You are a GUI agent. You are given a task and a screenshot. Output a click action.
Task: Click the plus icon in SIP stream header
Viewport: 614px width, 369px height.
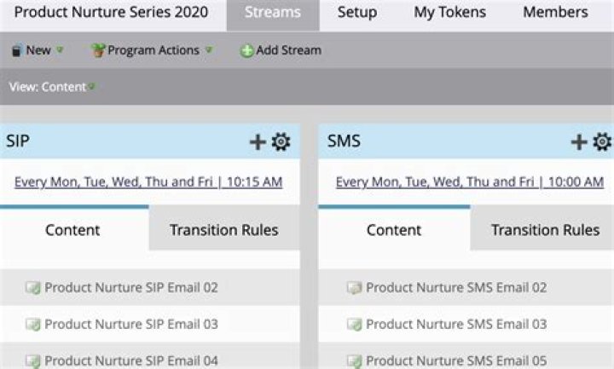(x=258, y=142)
